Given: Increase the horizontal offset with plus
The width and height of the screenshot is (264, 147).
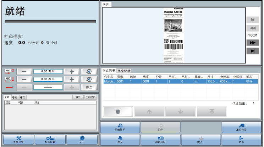Looking at the screenshot, I should (x=72, y=71).
